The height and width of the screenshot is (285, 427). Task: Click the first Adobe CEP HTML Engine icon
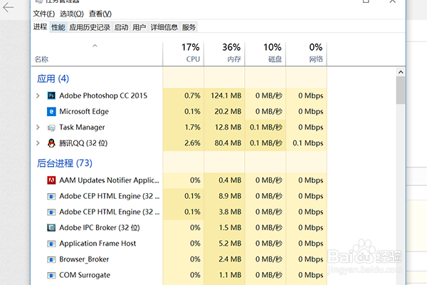pos(51,196)
